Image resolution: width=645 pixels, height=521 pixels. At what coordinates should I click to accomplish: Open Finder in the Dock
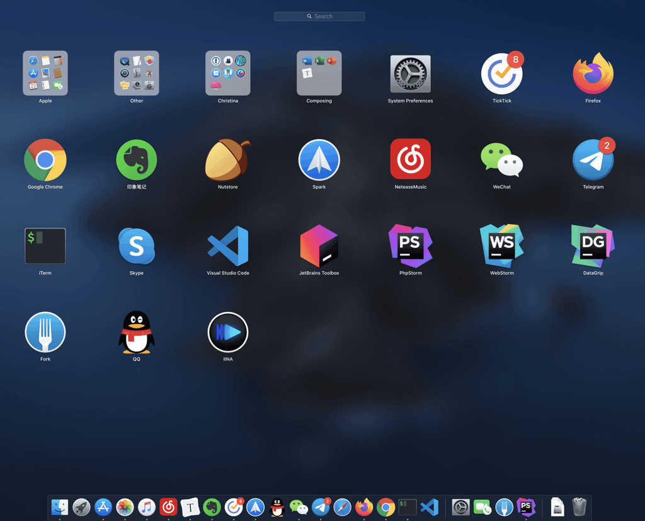60,507
